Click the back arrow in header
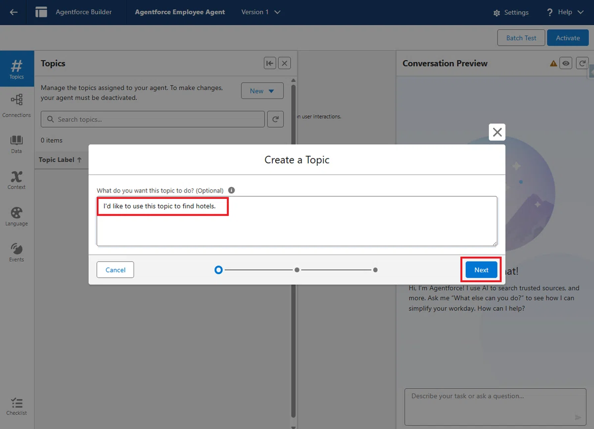The height and width of the screenshot is (429, 594). click(x=14, y=12)
